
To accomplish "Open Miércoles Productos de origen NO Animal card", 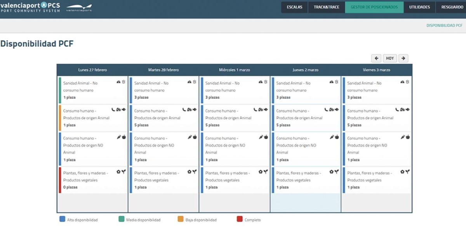I will [x=235, y=149].
